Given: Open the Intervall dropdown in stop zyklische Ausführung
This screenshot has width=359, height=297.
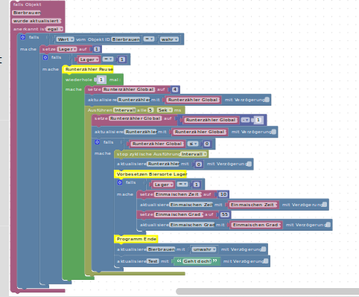Looking at the screenshot, I should point(194,154).
